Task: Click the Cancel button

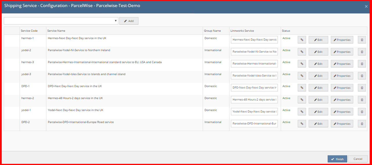Action: click(x=358, y=159)
